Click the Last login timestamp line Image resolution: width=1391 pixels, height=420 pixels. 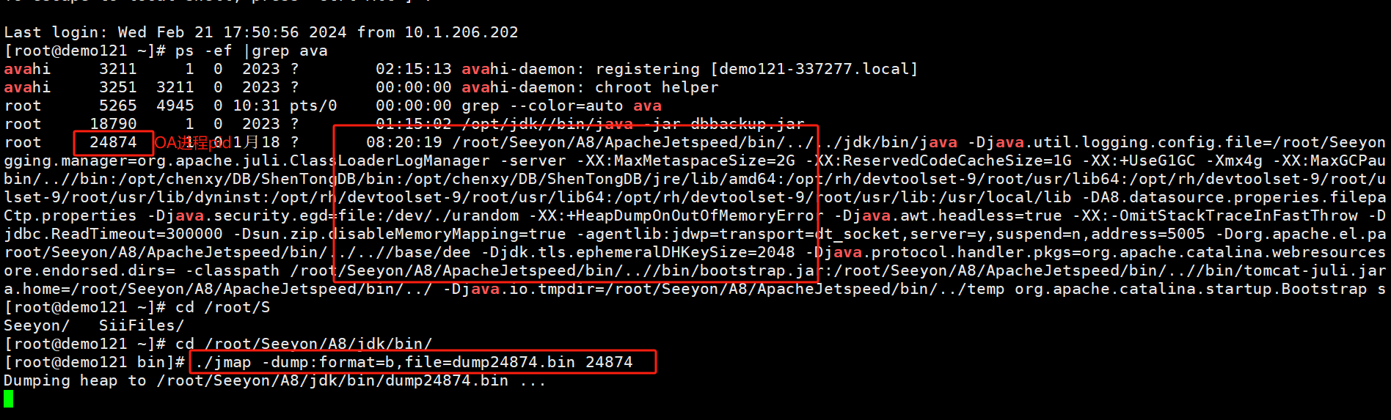tap(260, 32)
